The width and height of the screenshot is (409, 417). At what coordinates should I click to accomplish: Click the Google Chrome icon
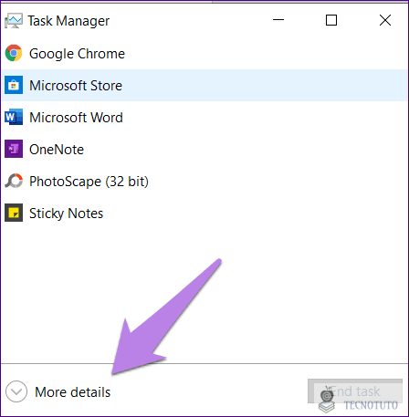click(14, 53)
